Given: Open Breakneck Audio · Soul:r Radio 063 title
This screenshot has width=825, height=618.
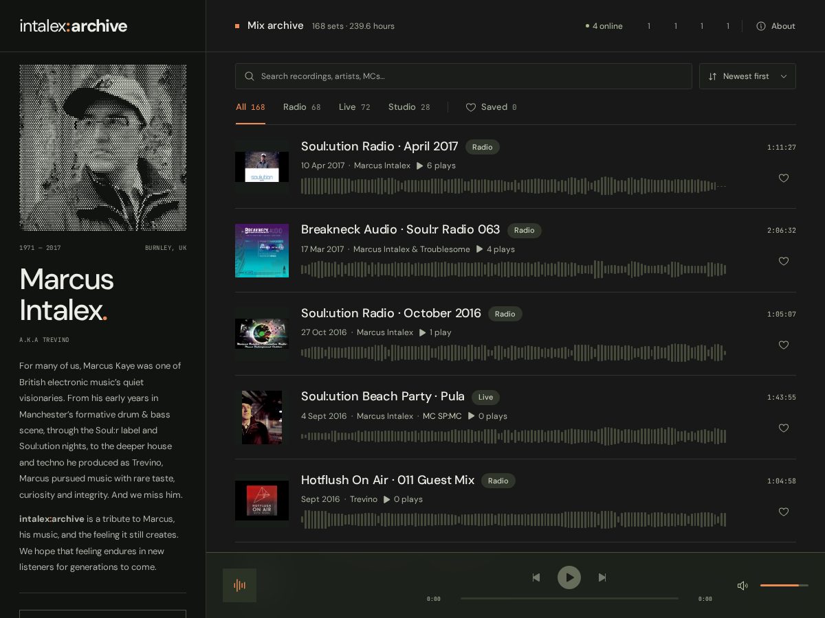Looking at the screenshot, I should coord(400,229).
